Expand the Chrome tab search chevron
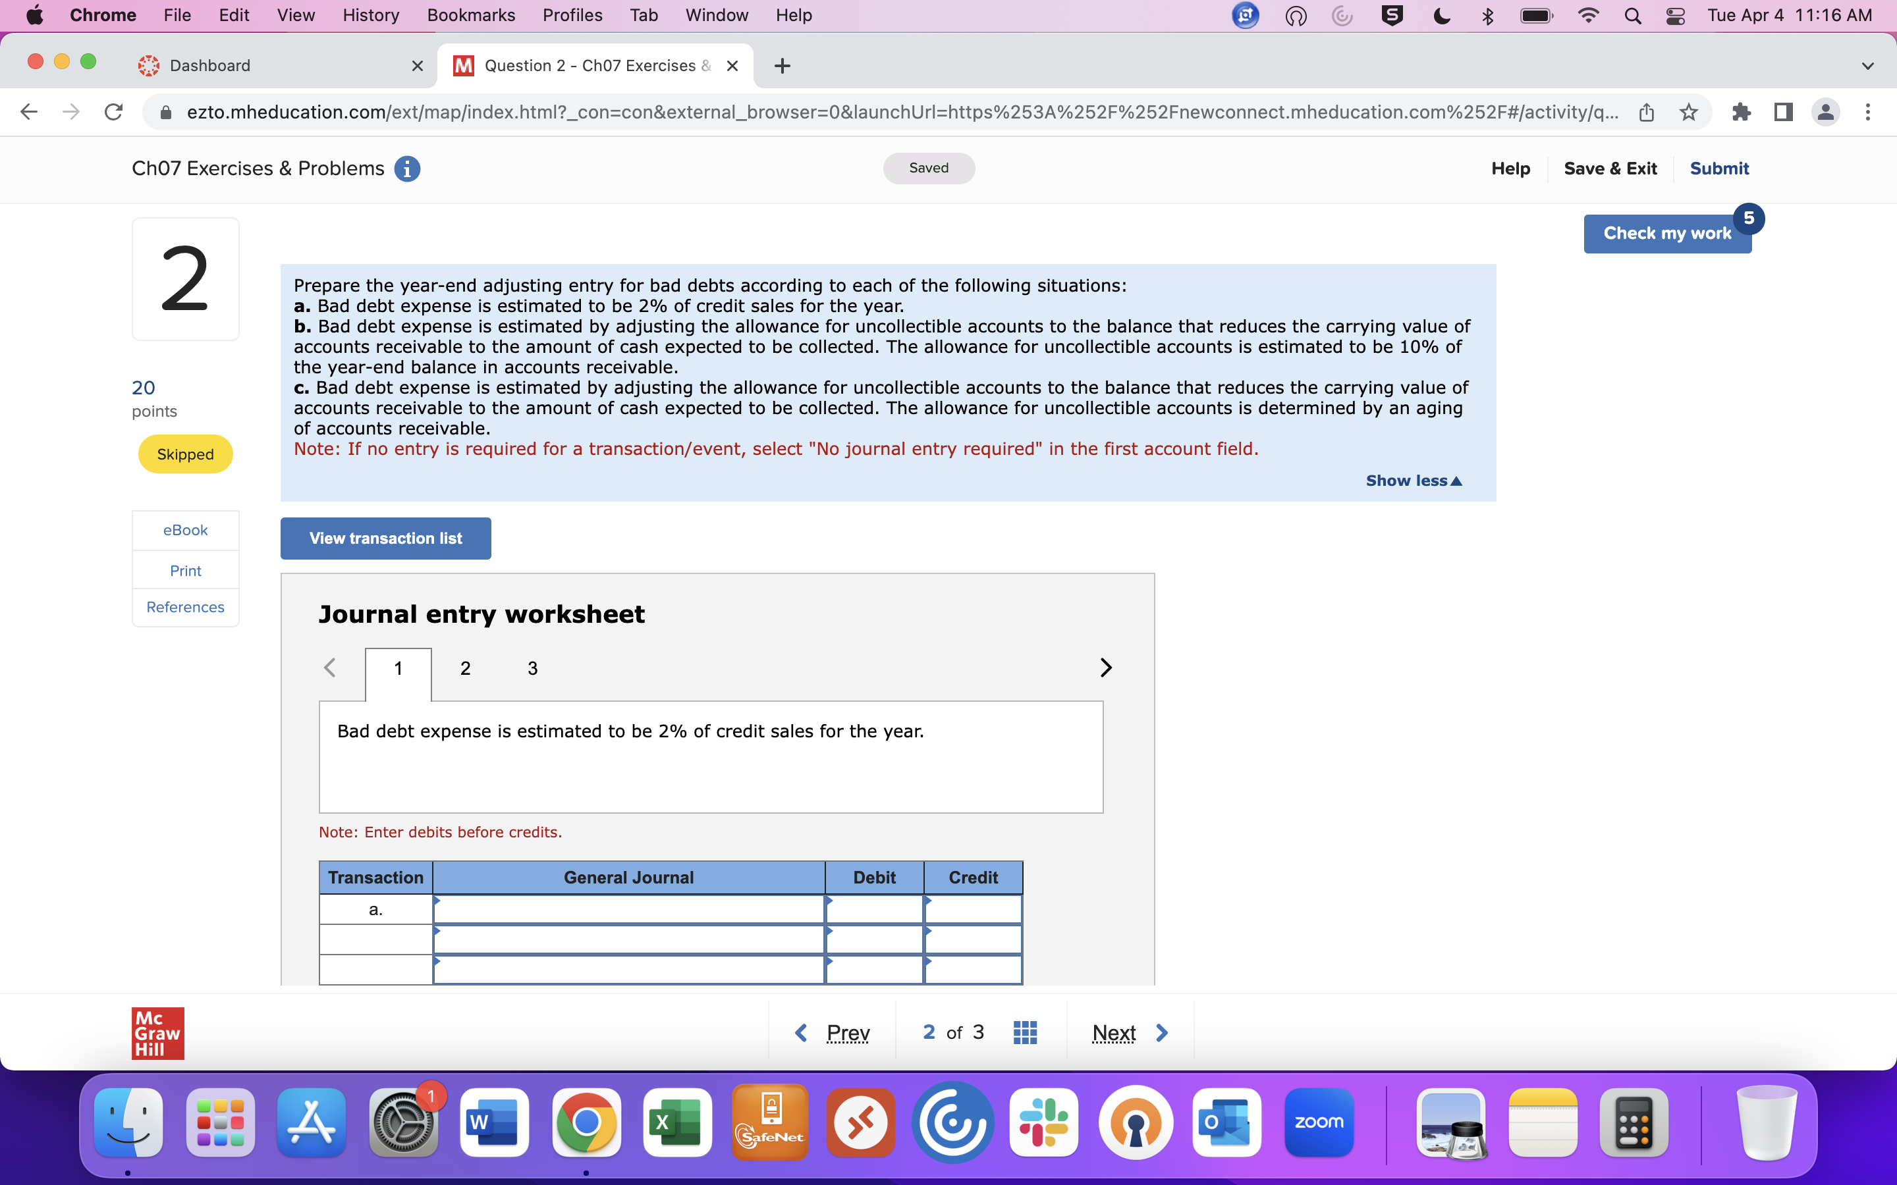 (x=1867, y=66)
